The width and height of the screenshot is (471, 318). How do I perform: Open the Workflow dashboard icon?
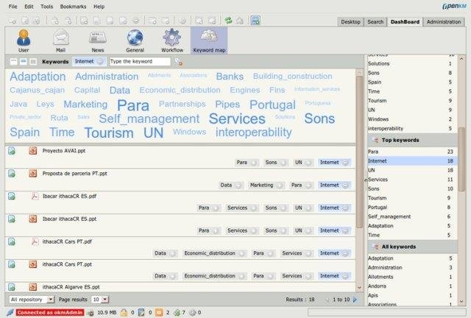(x=171, y=40)
